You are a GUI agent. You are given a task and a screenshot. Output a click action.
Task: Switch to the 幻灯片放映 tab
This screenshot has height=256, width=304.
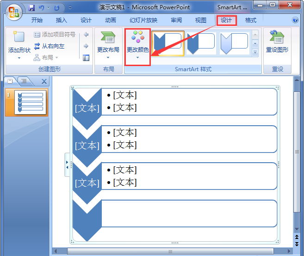pyautogui.click(x=143, y=20)
